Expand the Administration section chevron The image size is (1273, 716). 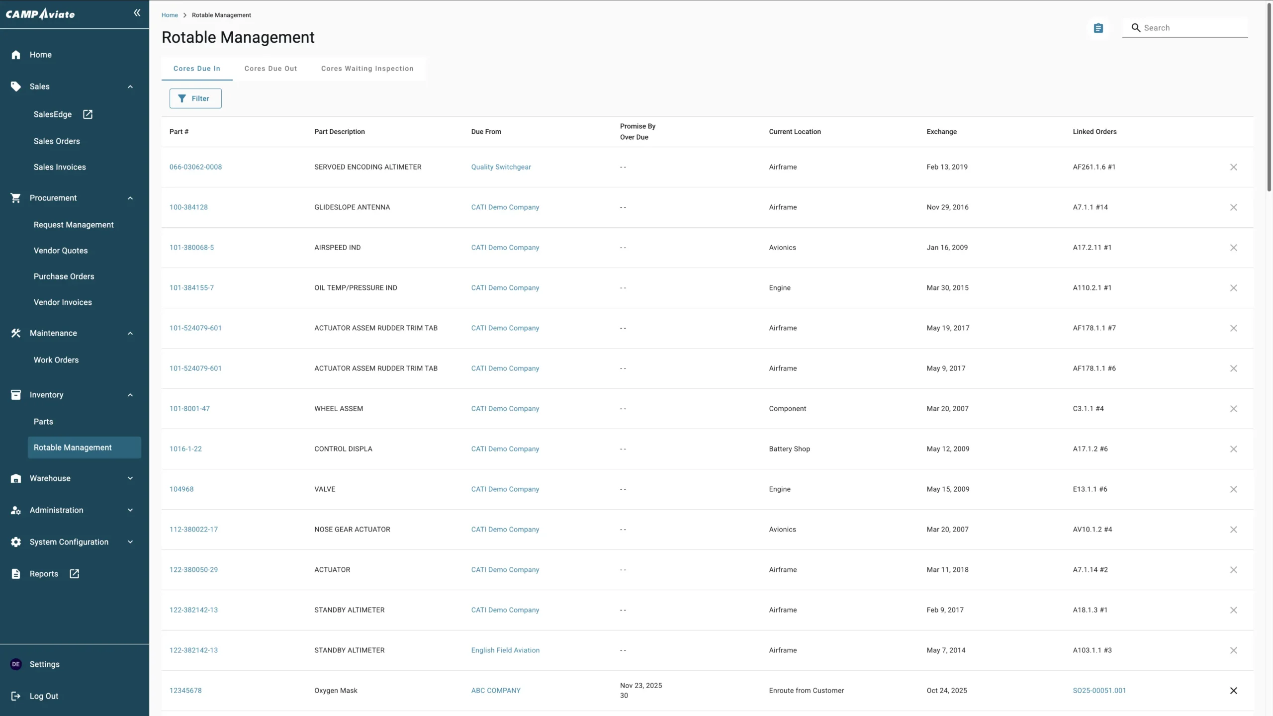tap(130, 510)
